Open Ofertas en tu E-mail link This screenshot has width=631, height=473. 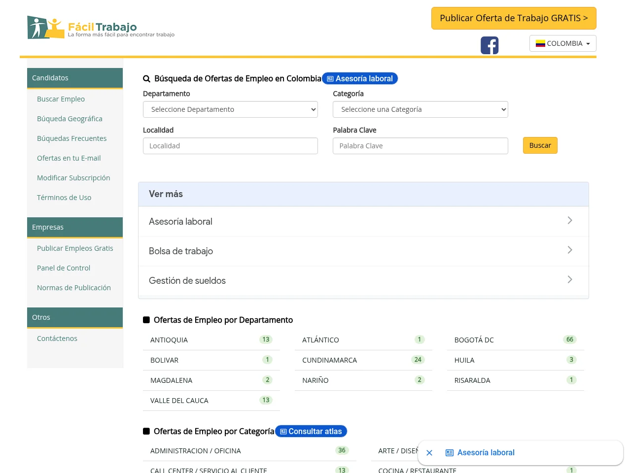[x=69, y=158]
